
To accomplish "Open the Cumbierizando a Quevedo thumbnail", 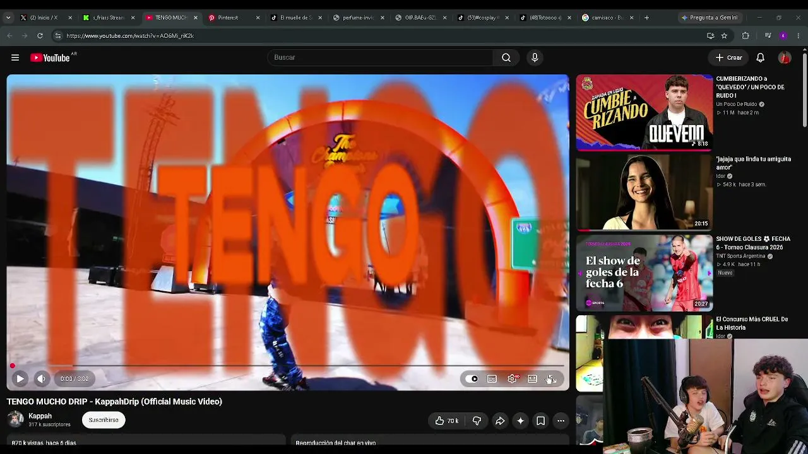I will click(x=644, y=112).
